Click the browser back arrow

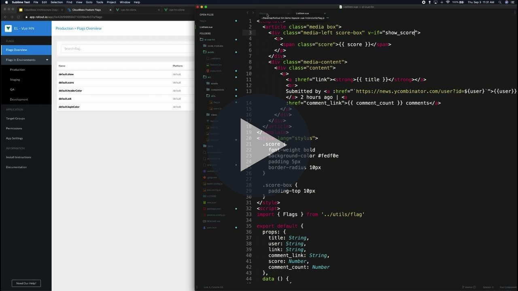click(x=5, y=17)
